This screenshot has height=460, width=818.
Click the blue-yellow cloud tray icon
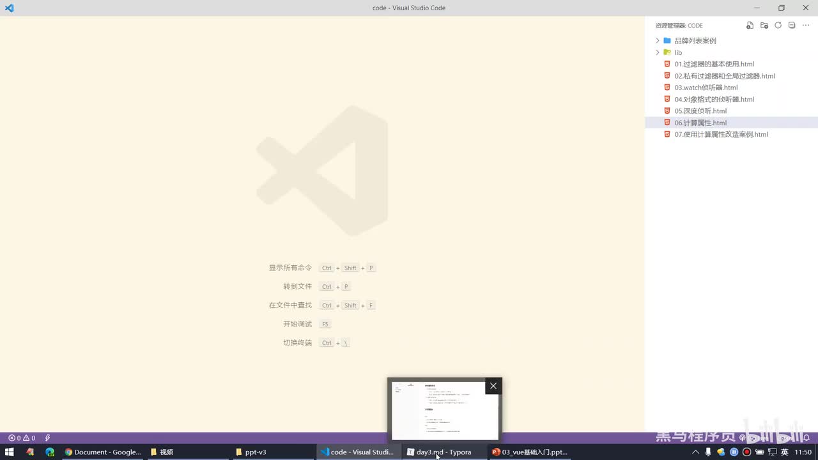click(x=722, y=452)
